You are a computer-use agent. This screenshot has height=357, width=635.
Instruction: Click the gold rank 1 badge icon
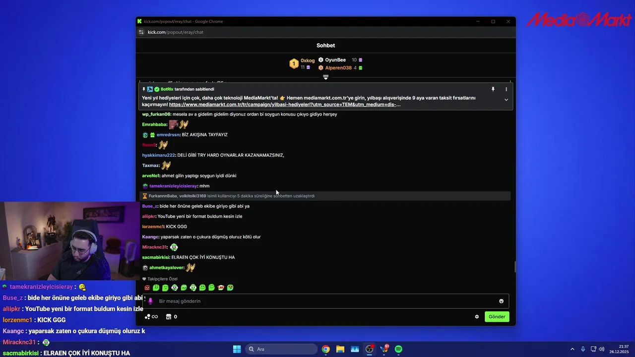click(294, 63)
